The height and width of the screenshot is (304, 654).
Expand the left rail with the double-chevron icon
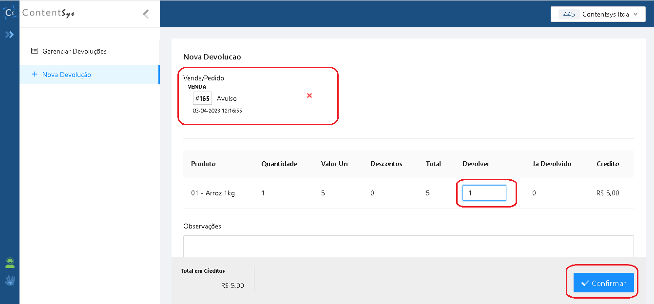[x=9, y=35]
